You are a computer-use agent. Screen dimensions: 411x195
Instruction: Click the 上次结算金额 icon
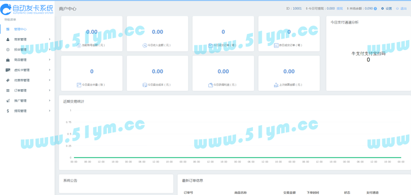276,85
